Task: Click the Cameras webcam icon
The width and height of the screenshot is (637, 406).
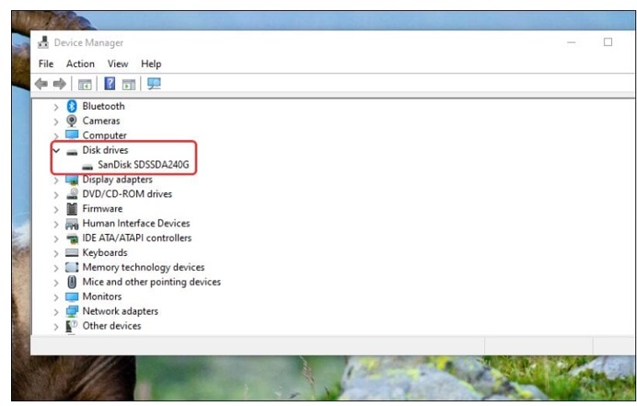Action: tap(72, 121)
